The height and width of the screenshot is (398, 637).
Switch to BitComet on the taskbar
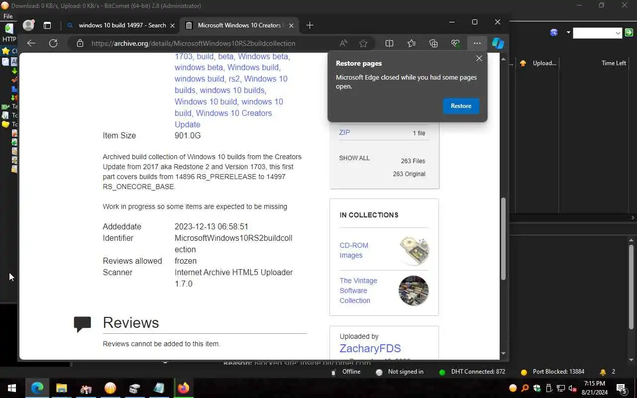click(x=110, y=388)
